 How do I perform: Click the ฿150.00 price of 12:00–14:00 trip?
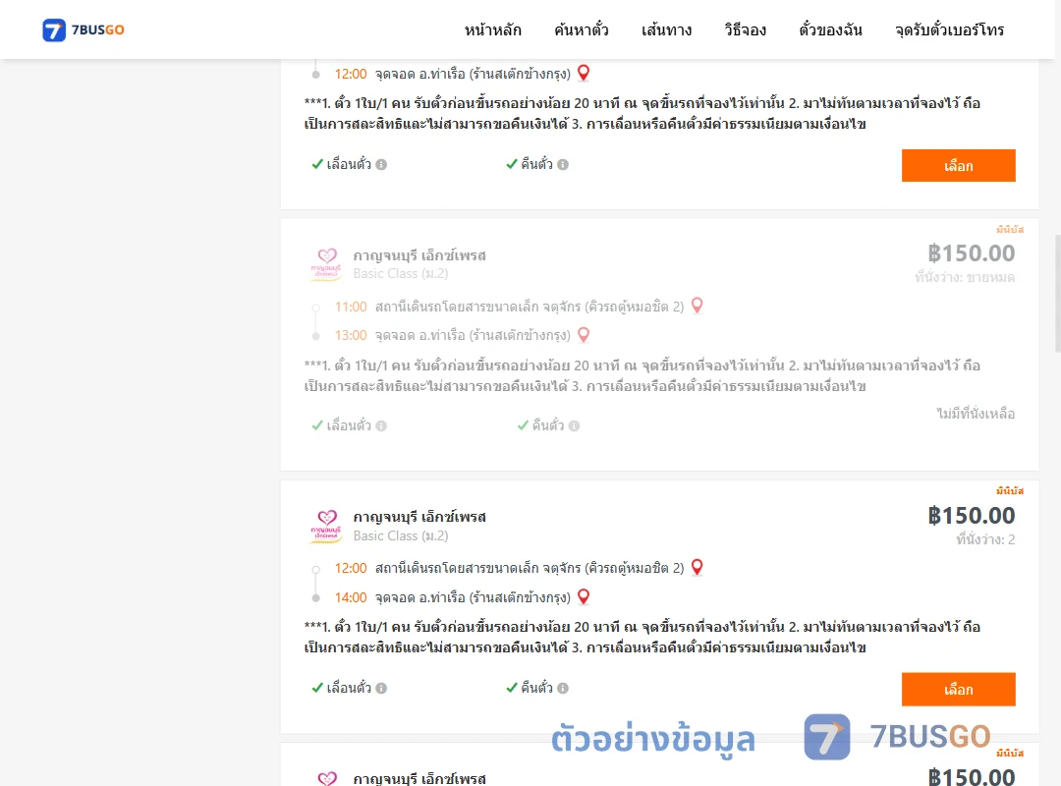click(x=971, y=515)
